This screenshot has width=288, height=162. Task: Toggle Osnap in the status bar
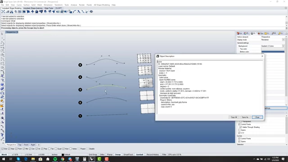pos(118,155)
